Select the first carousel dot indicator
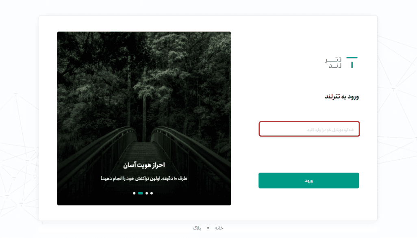This screenshot has height=238, width=417. tap(134, 193)
